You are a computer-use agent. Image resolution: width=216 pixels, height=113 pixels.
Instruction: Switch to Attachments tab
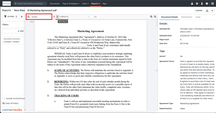[x=187, y=17]
